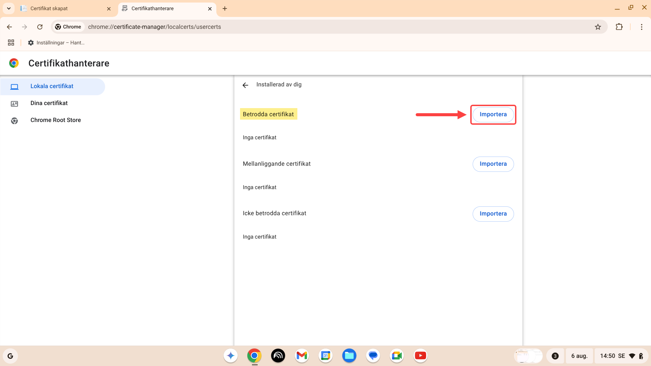This screenshot has height=366, width=651.
Task: Expand the tab search dropdown arrow
Action: coord(9,8)
